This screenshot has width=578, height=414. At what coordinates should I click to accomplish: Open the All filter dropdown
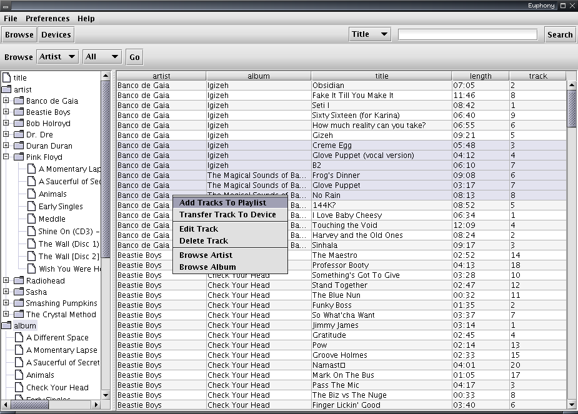click(102, 57)
